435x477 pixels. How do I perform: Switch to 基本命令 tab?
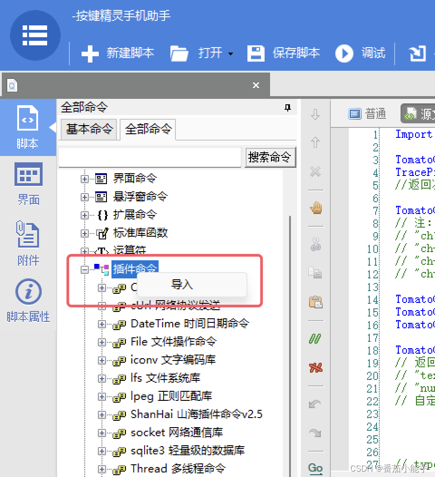pos(89,129)
